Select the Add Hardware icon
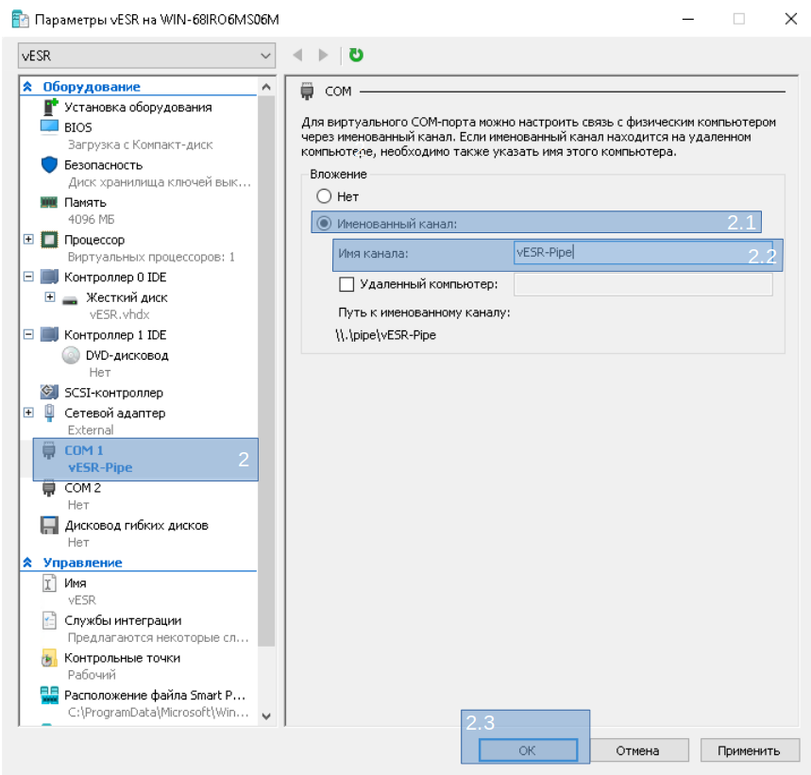This screenshot has height=775, width=811. [50, 107]
